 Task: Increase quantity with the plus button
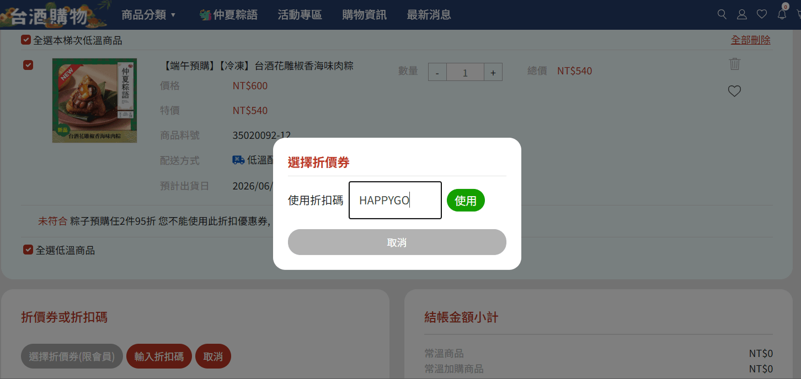pos(493,72)
